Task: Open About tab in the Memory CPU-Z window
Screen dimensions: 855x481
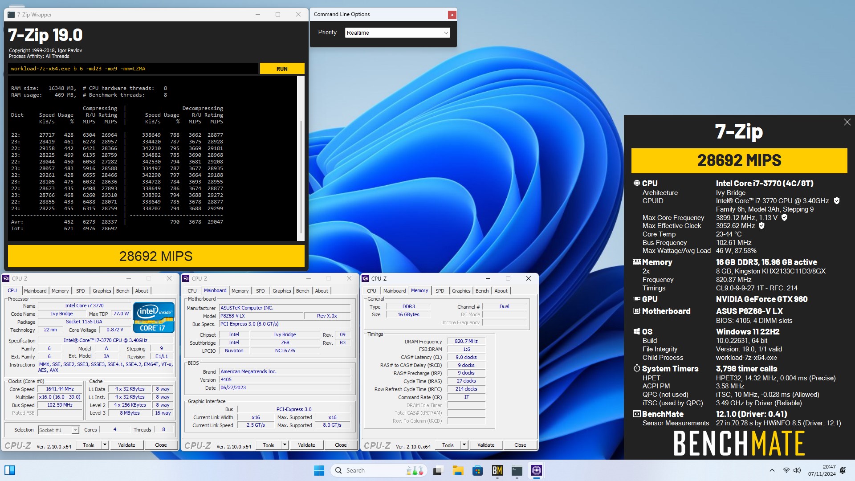Action: click(x=501, y=291)
